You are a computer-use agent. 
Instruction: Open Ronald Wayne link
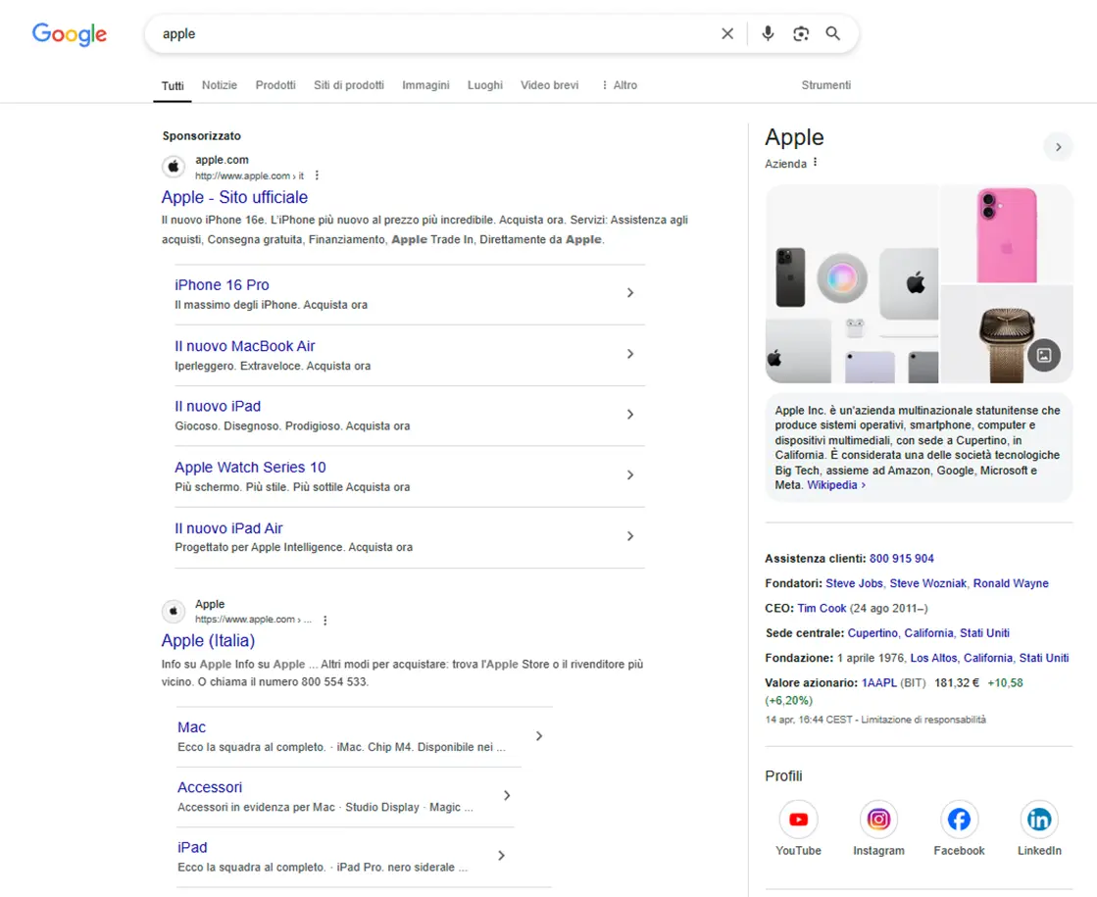1011,583
